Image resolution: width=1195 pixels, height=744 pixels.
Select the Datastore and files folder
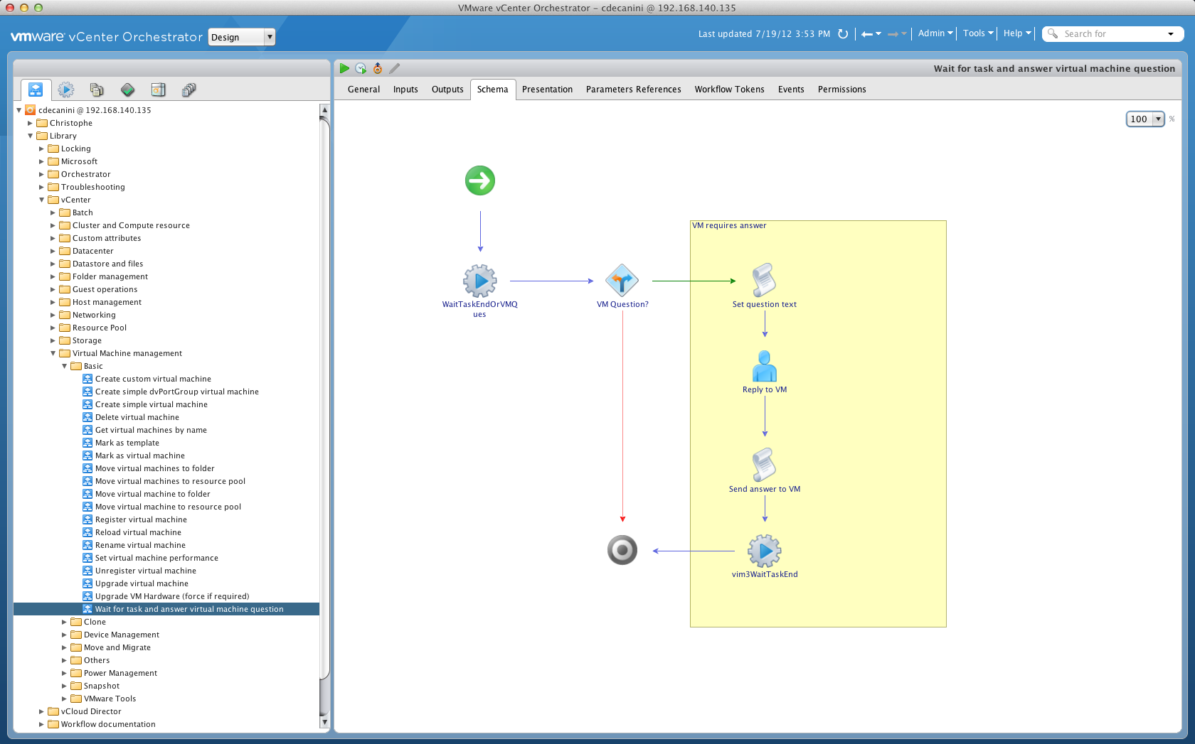pyautogui.click(x=107, y=264)
